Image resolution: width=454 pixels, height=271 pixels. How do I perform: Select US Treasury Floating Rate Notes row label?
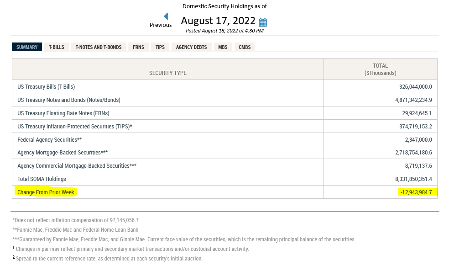[x=63, y=113]
